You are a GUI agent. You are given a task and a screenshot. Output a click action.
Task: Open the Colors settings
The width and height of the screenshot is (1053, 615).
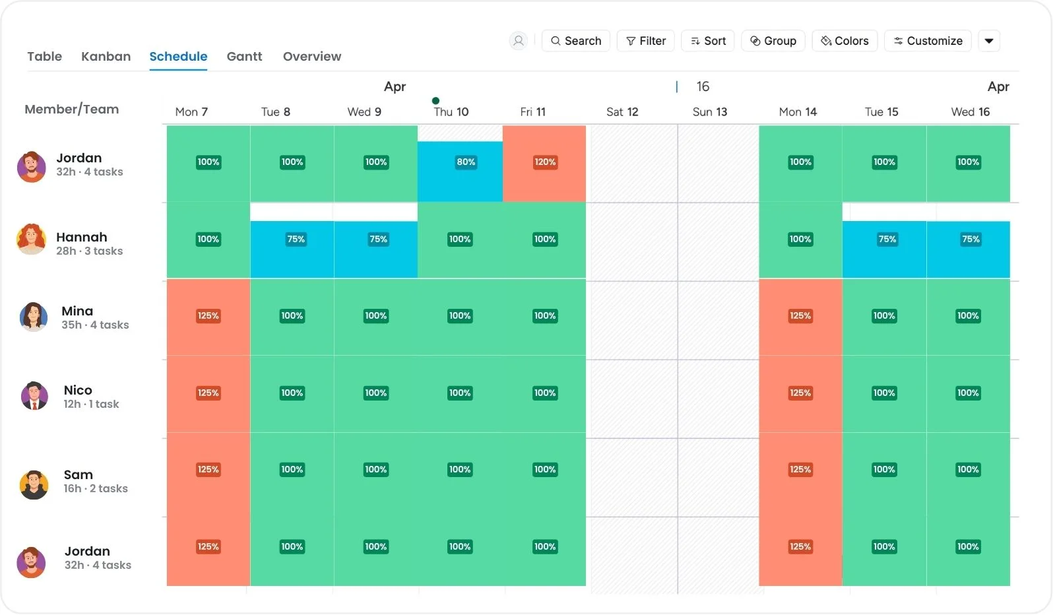845,41
